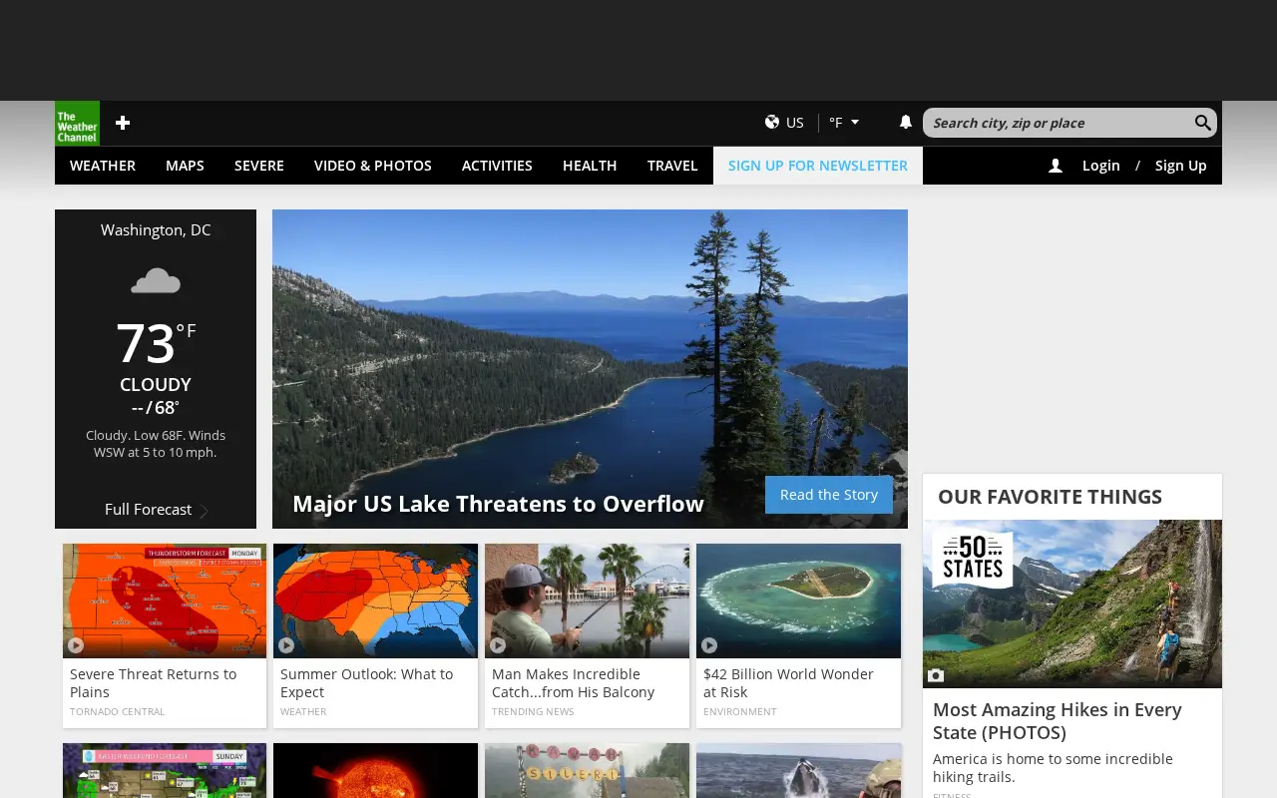Click Major US Lake Threatens to Overflow headline

point(498,504)
